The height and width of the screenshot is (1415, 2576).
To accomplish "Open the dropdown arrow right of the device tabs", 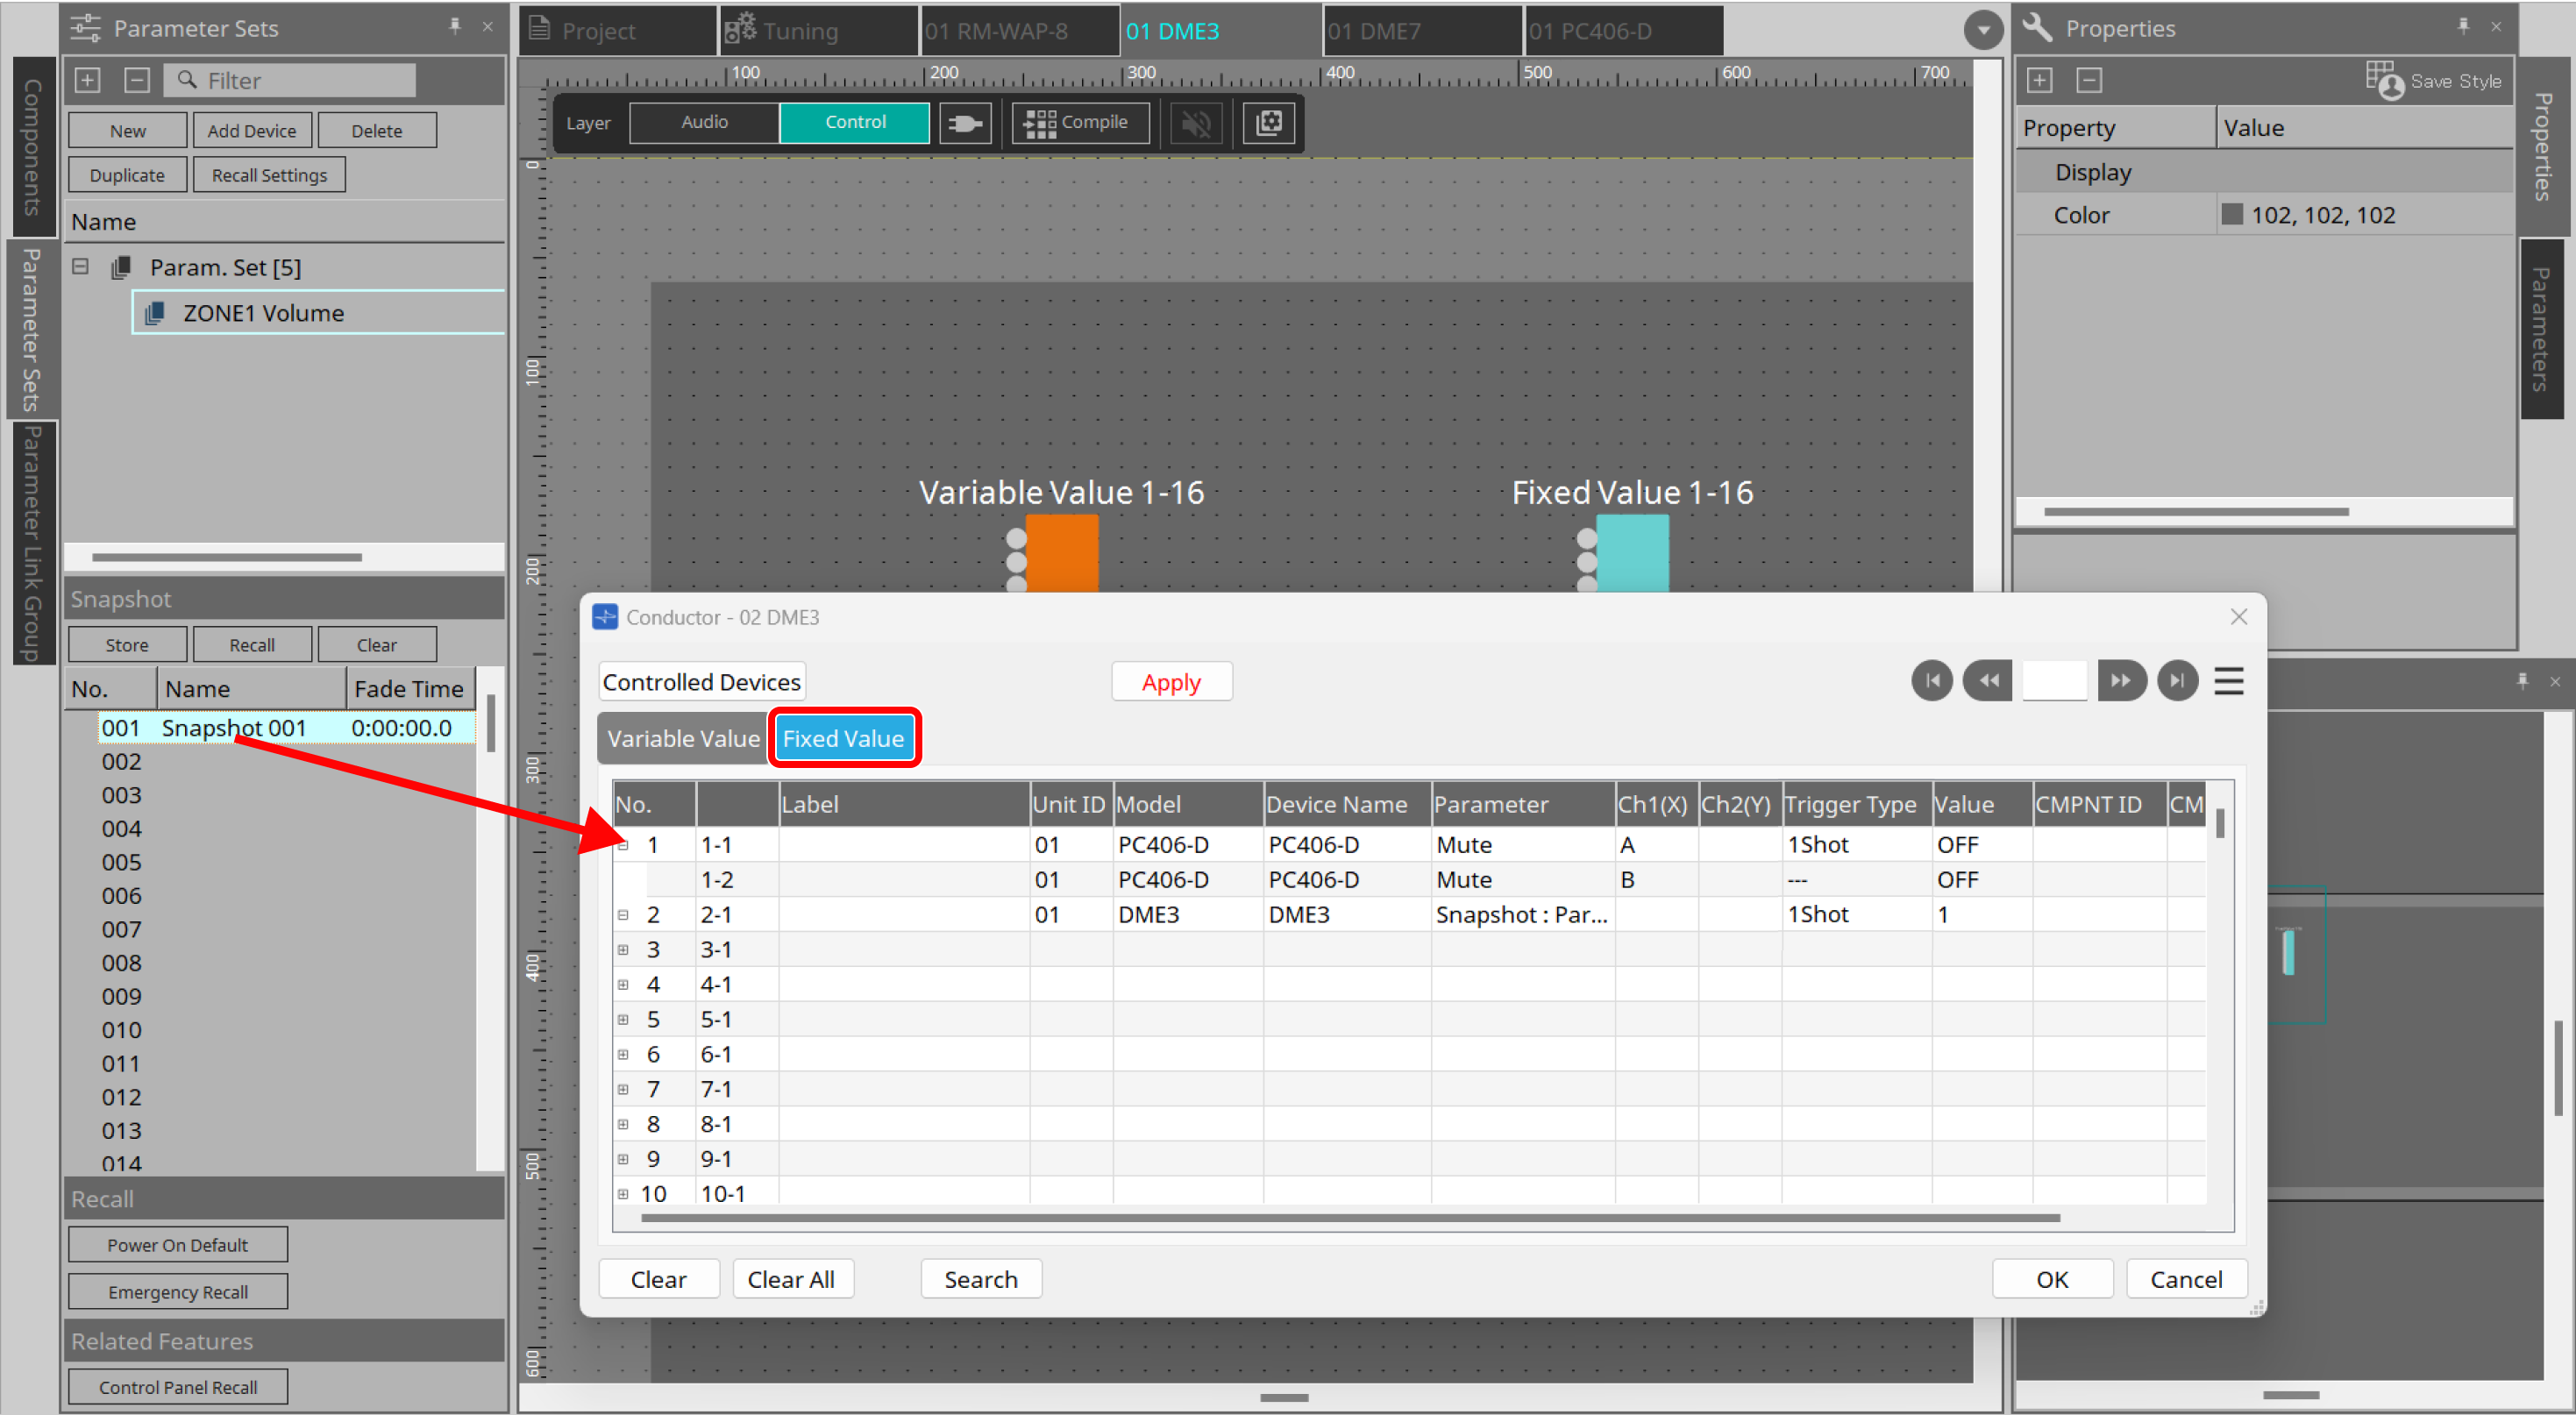I will [1984, 30].
